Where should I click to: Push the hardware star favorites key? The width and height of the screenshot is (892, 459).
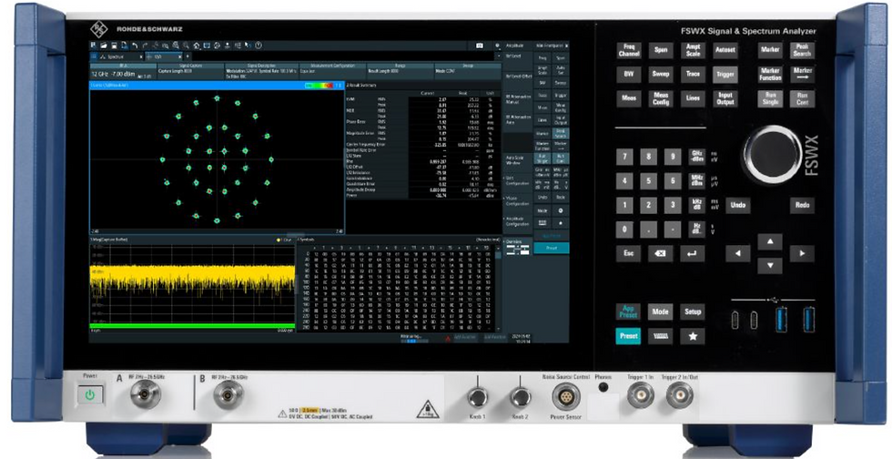[693, 336]
